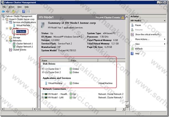Click the Forward arrow toolbar icon
The height and width of the screenshot is (117, 169).
(x=8, y=11)
